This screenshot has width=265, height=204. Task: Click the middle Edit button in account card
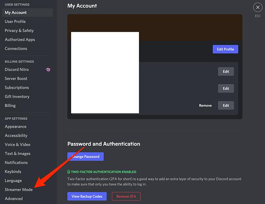point(226,88)
